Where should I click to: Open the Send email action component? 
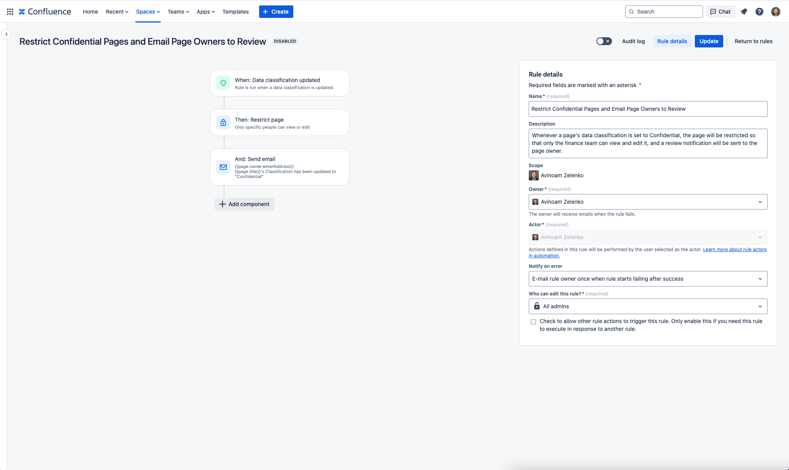point(280,166)
